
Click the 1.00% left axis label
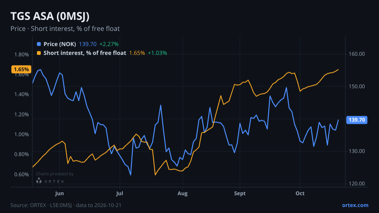tap(21, 135)
